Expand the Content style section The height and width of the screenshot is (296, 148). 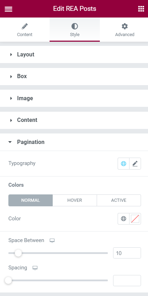(x=74, y=120)
